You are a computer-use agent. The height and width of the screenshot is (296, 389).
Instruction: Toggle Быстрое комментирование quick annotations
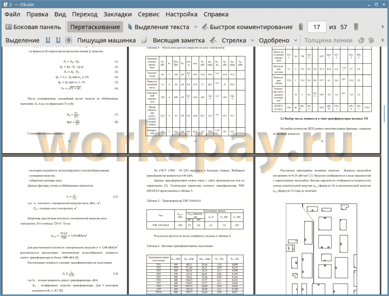247,27
